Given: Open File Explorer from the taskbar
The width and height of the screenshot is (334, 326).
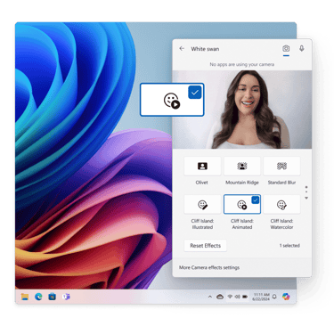Looking at the screenshot, I should point(25,297).
